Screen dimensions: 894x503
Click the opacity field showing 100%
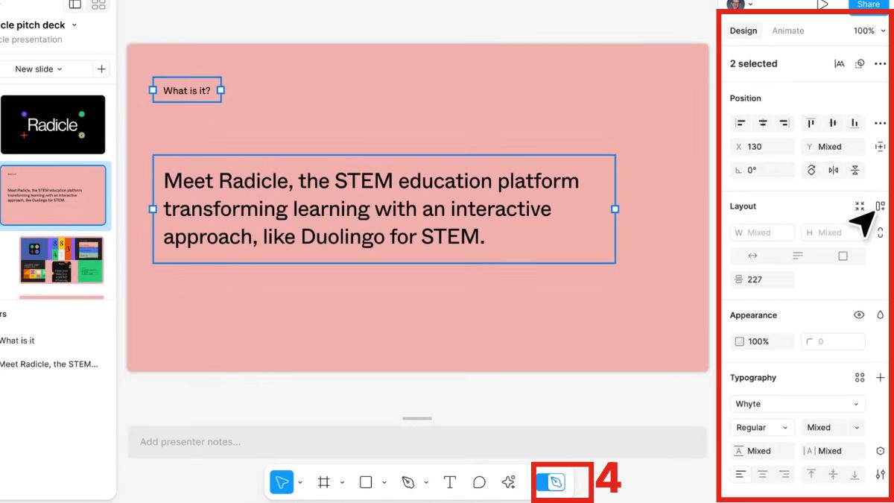762,341
